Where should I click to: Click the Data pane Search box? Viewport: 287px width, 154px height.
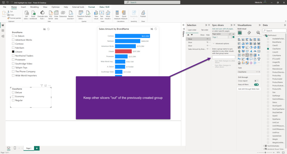pos(274,31)
